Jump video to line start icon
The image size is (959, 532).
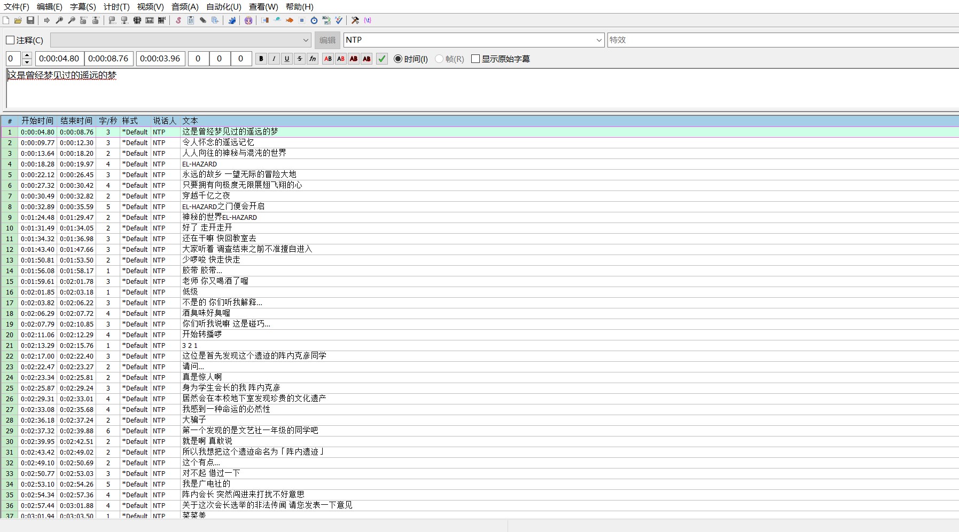point(83,20)
